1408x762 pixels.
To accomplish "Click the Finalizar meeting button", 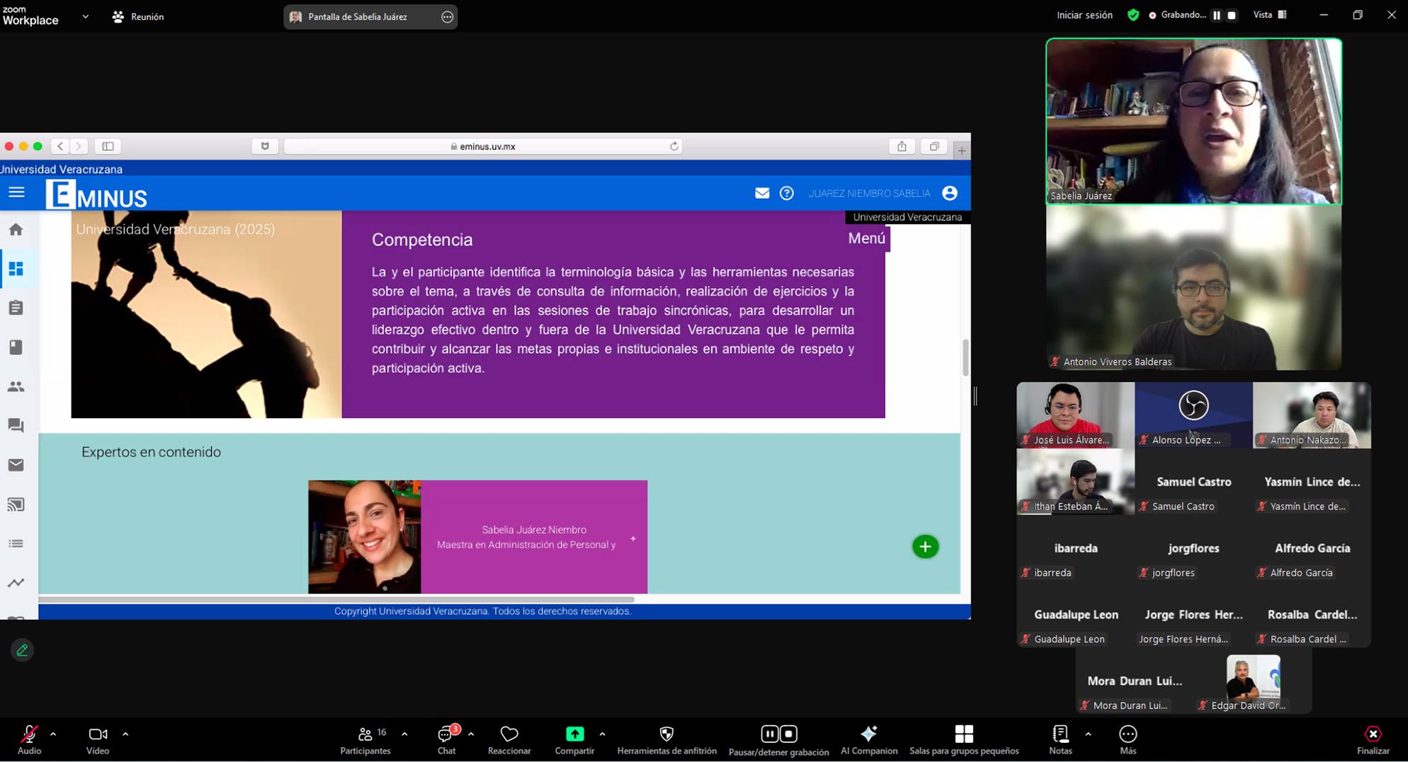I will pos(1373,739).
